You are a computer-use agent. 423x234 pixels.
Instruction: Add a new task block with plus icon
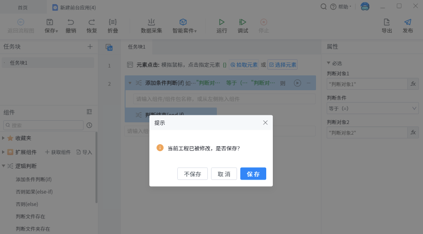[x=90, y=47]
